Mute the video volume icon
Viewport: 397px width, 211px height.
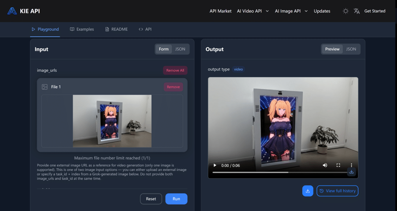point(325,165)
